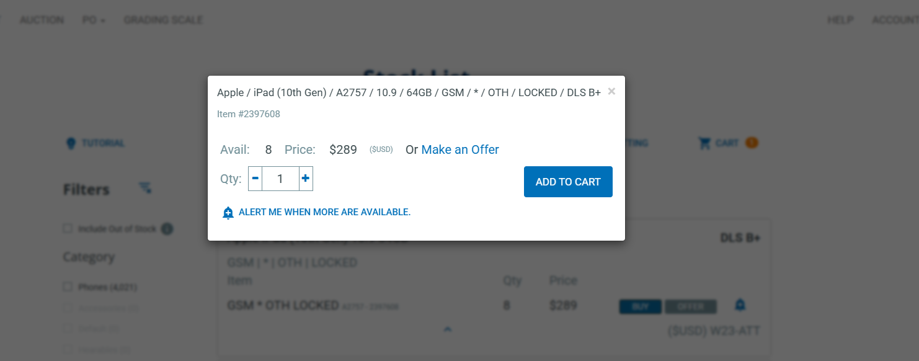Open the AUCTION menu item
Image resolution: width=919 pixels, height=361 pixels.
coord(42,19)
